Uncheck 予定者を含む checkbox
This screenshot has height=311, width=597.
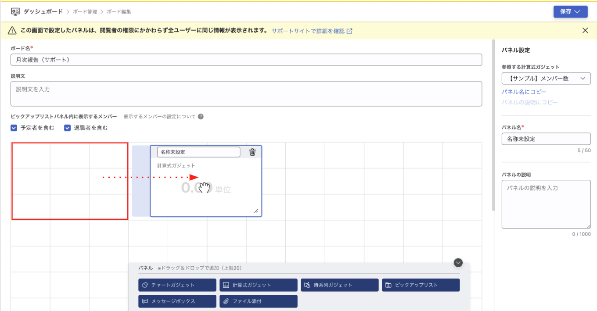point(14,128)
